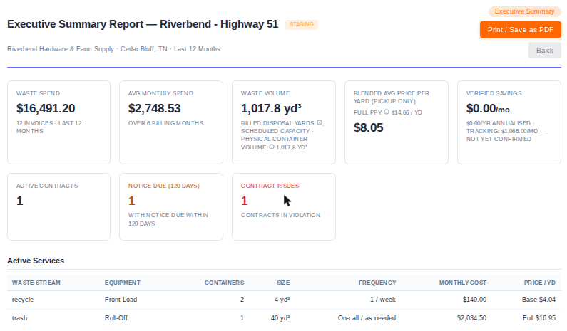Open the Contract Issues card
This screenshot has height=331, width=567.
click(284, 206)
